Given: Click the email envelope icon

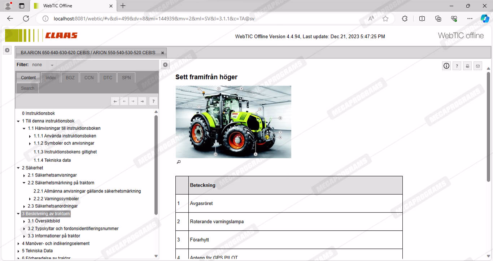Looking at the screenshot, I should [x=478, y=66].
